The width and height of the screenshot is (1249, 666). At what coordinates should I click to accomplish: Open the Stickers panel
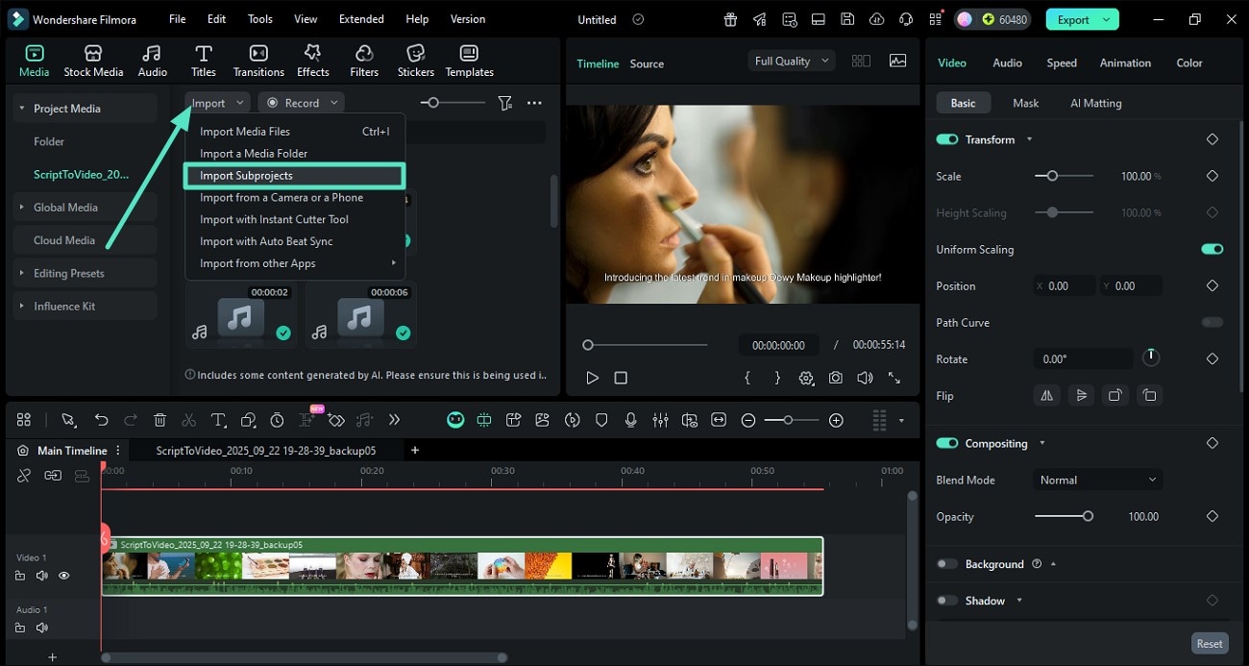coord(415,61)
